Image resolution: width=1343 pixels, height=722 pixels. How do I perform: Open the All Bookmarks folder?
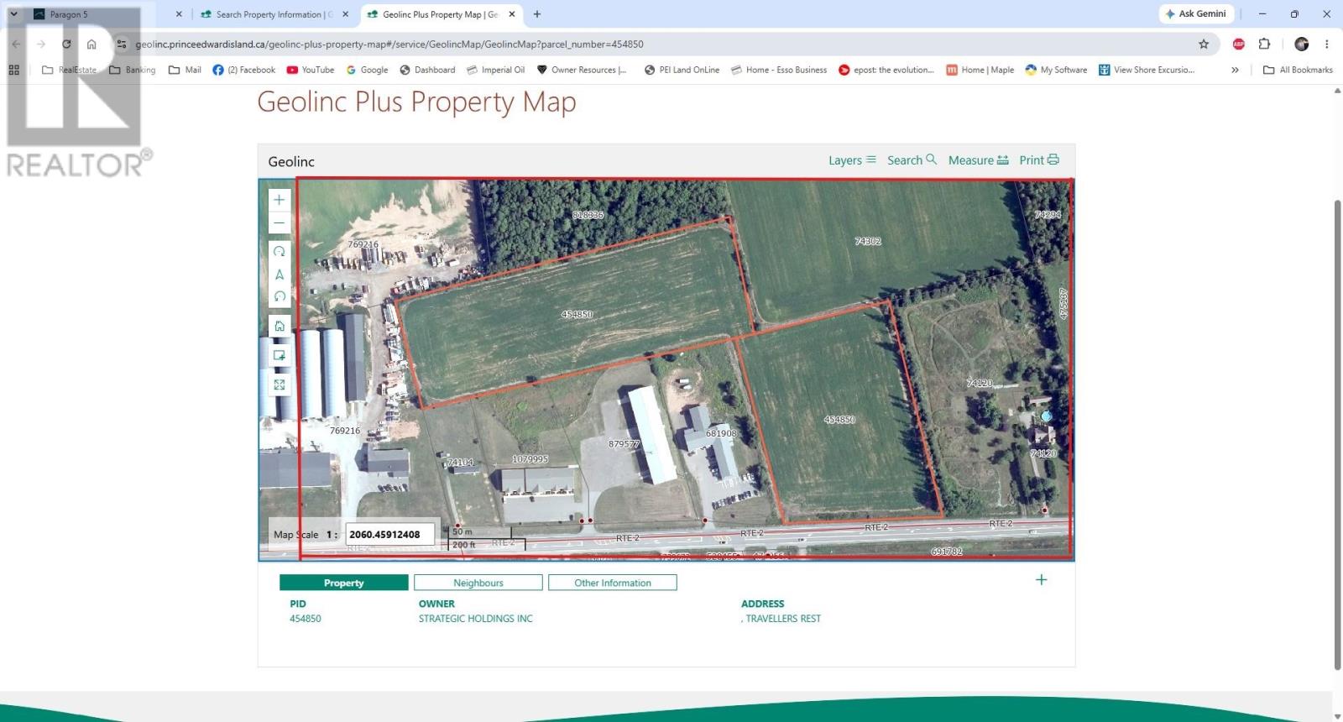1298,70
